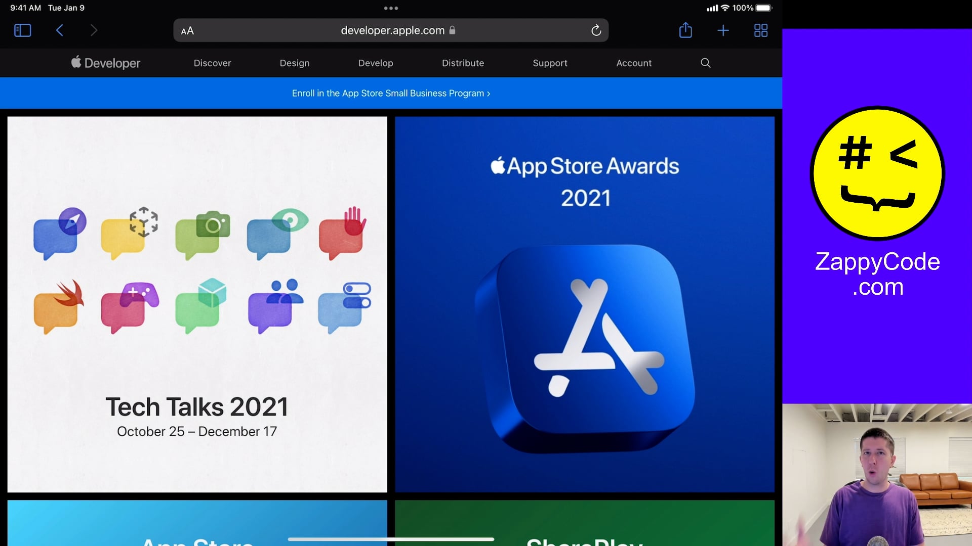This screenshot has width=972, height=546.
Task: Click the people group speech-bubble icon
Action: [275, 306]
